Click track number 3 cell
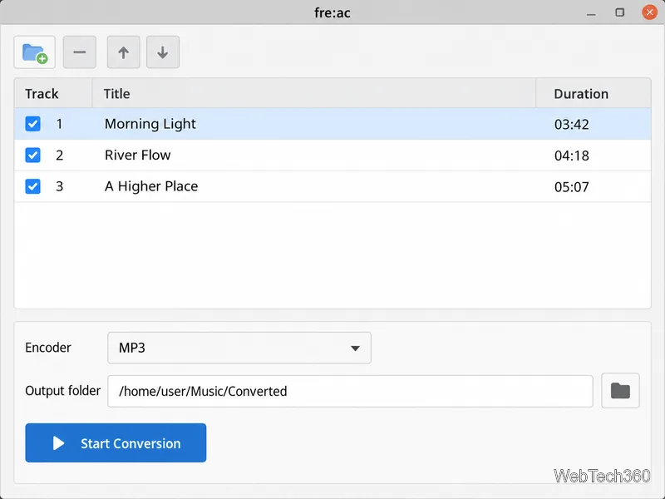Viewport: 665px width, 499px height. [59, 186]
